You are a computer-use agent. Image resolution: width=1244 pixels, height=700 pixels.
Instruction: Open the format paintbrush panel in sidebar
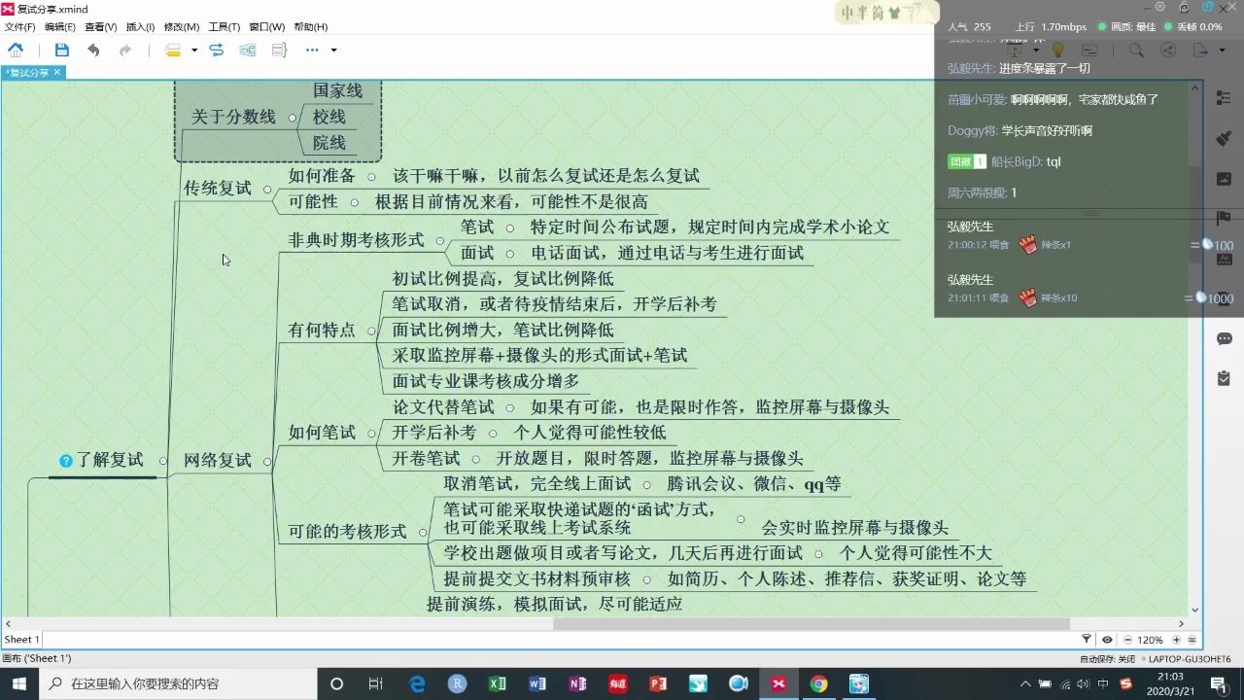(x=1224, y=139)
